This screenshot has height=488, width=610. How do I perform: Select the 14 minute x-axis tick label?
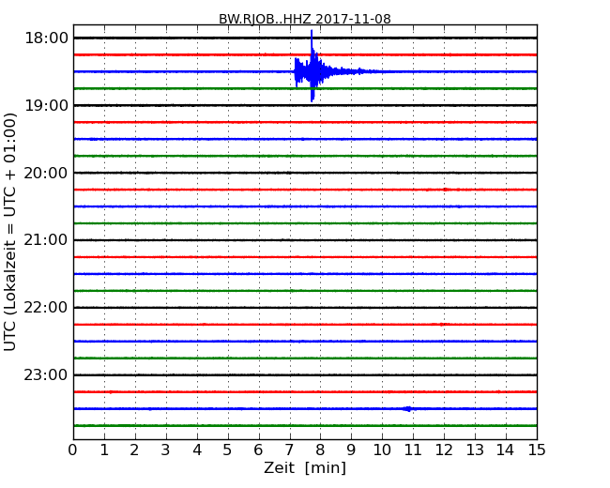tap(505, 450)
